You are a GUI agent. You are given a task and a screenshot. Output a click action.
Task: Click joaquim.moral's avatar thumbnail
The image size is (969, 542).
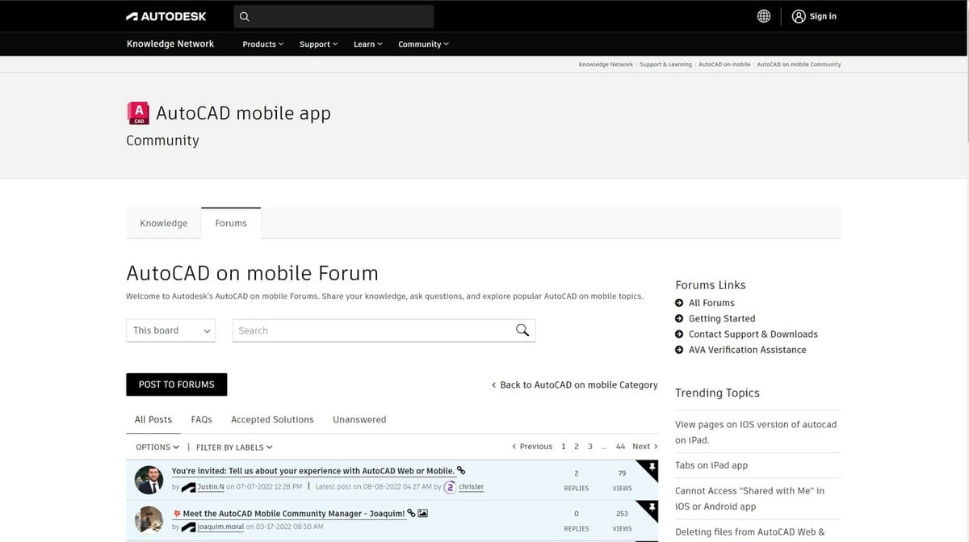149,520
